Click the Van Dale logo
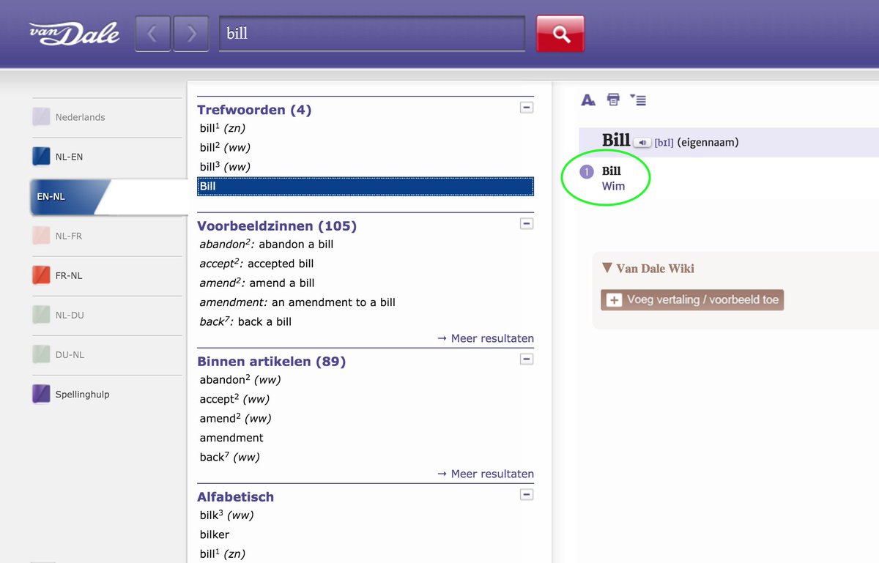The image size is (879, 563). (74, 34)
